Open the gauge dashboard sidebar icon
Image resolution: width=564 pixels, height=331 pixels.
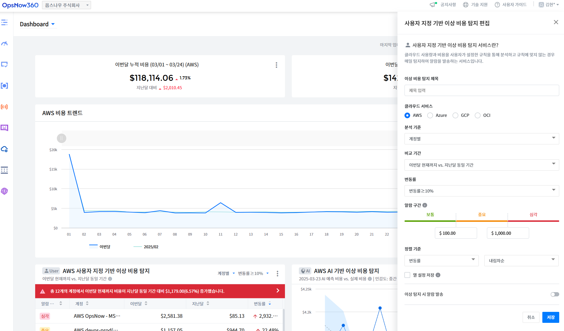4,44
